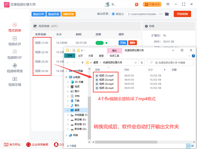Switch to the 视频工具 ribbon tab
This screenshot has width=197, height=149.
click(x=114, y=56)
